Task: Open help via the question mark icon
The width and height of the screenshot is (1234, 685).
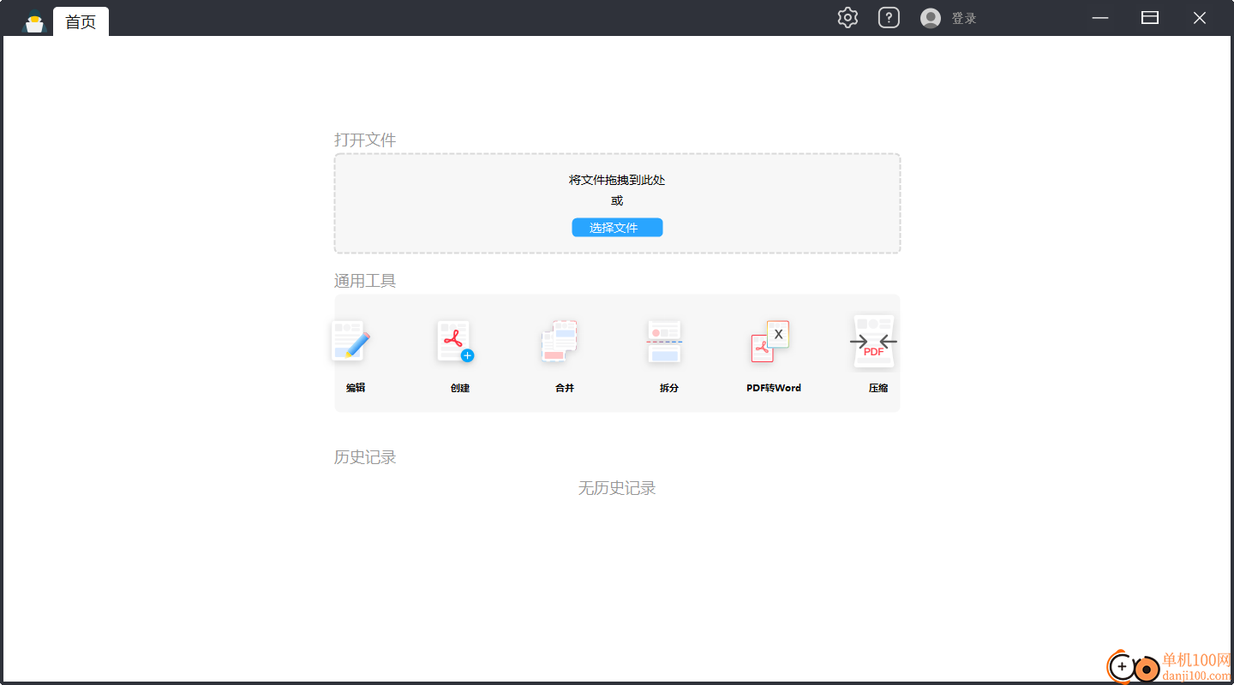Action: click(889, 17)
